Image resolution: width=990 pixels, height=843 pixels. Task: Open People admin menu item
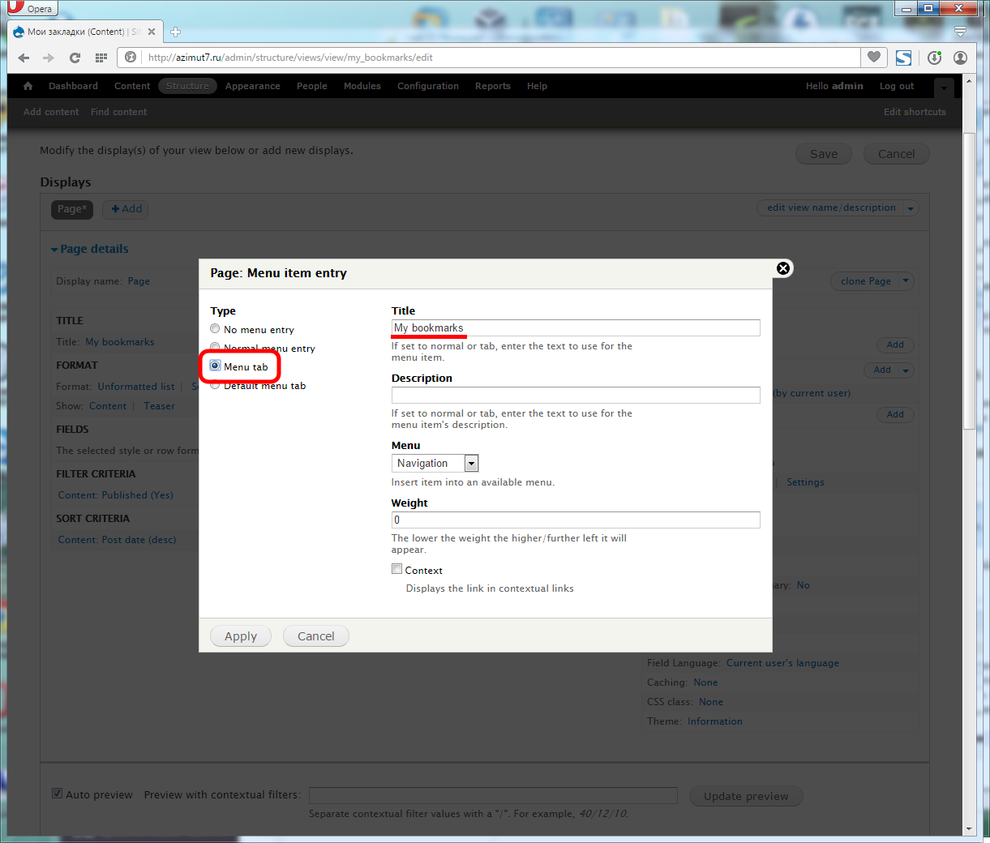point(312,86)
